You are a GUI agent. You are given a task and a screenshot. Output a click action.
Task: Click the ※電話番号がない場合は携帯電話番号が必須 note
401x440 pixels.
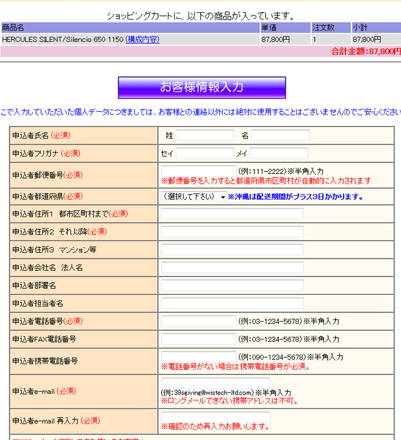click(236, 367)
